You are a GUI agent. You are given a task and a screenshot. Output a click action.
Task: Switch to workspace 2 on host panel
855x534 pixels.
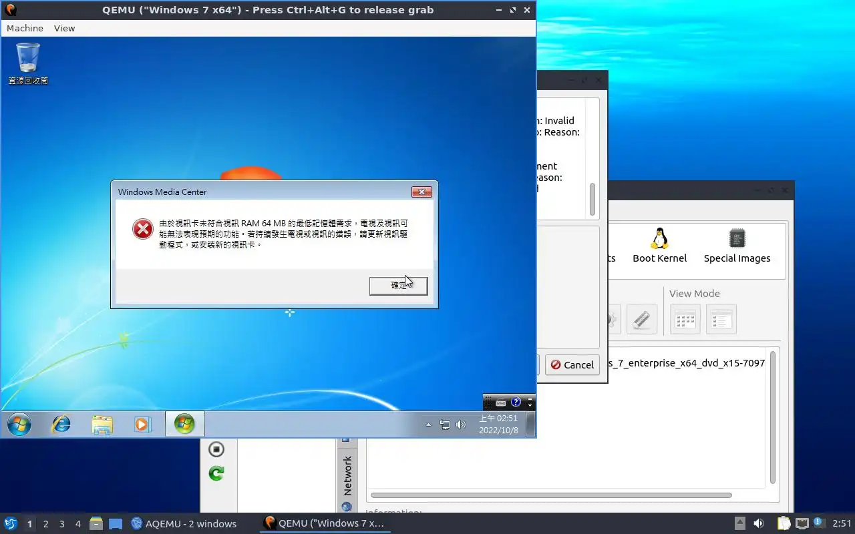point(46,524)
